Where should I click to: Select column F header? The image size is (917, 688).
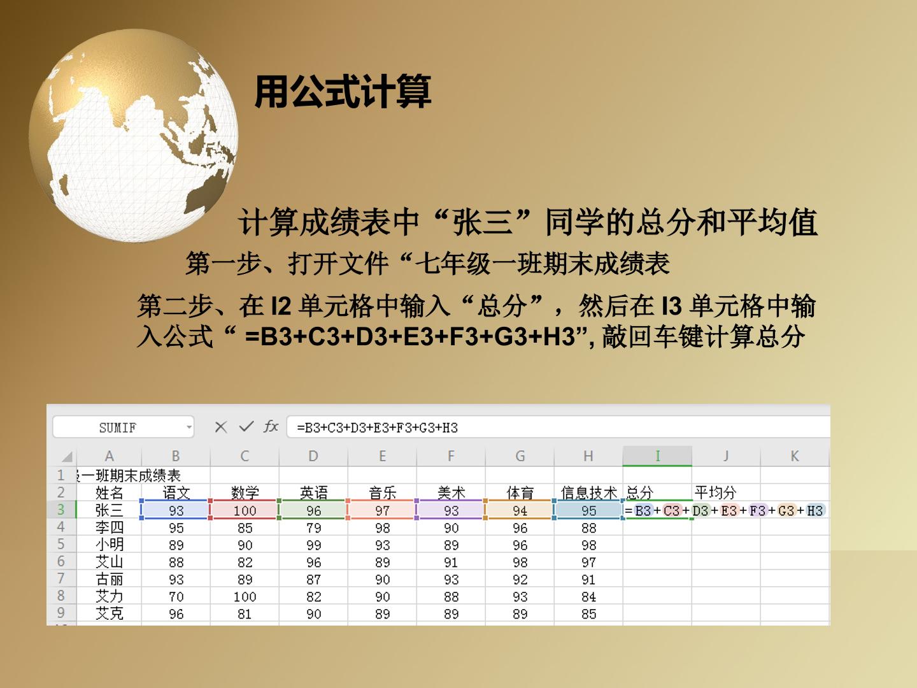point(451,456)
